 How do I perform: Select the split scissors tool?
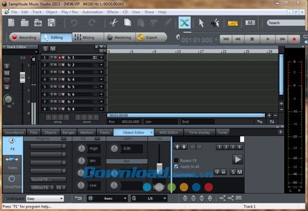click(215, 23)
